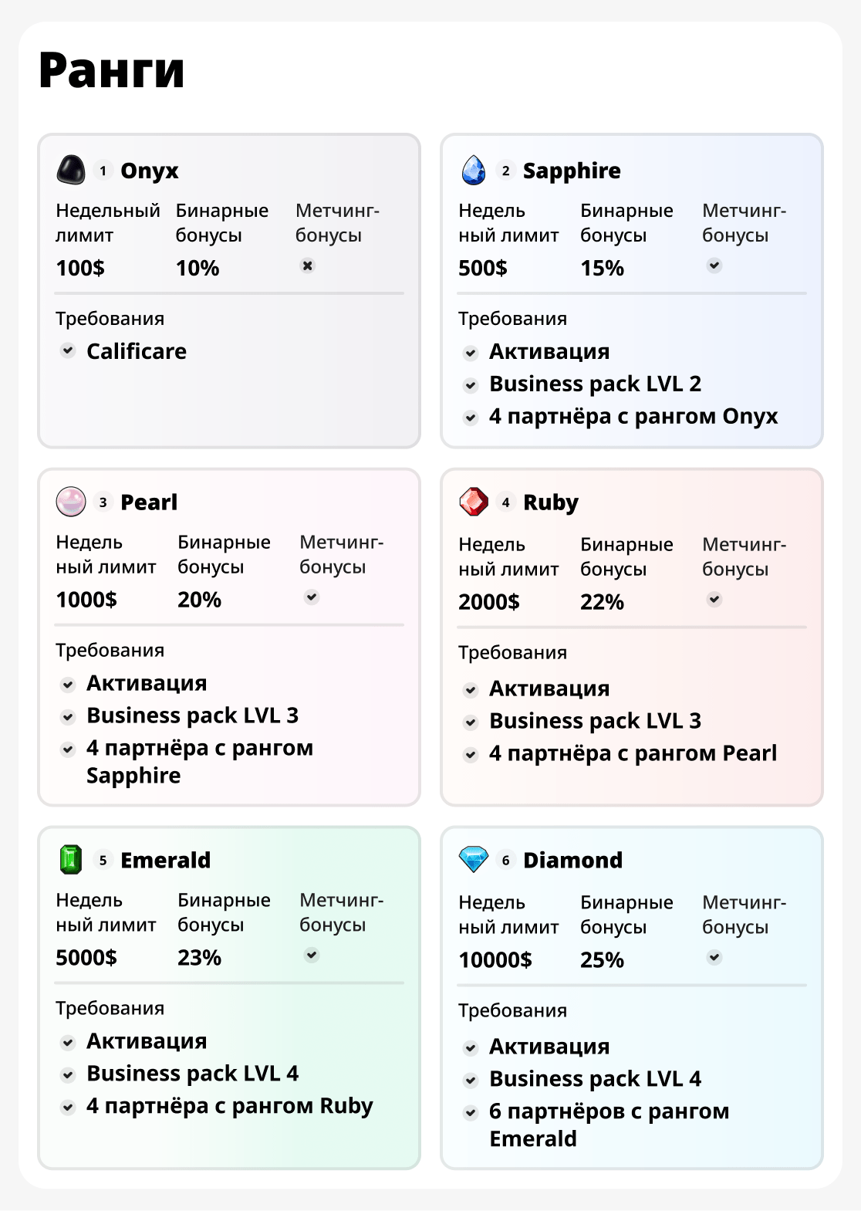Click the Ruby rank title
This screenshot has width=861, height=1211.
pyautogui.click(x=550, y=502)
